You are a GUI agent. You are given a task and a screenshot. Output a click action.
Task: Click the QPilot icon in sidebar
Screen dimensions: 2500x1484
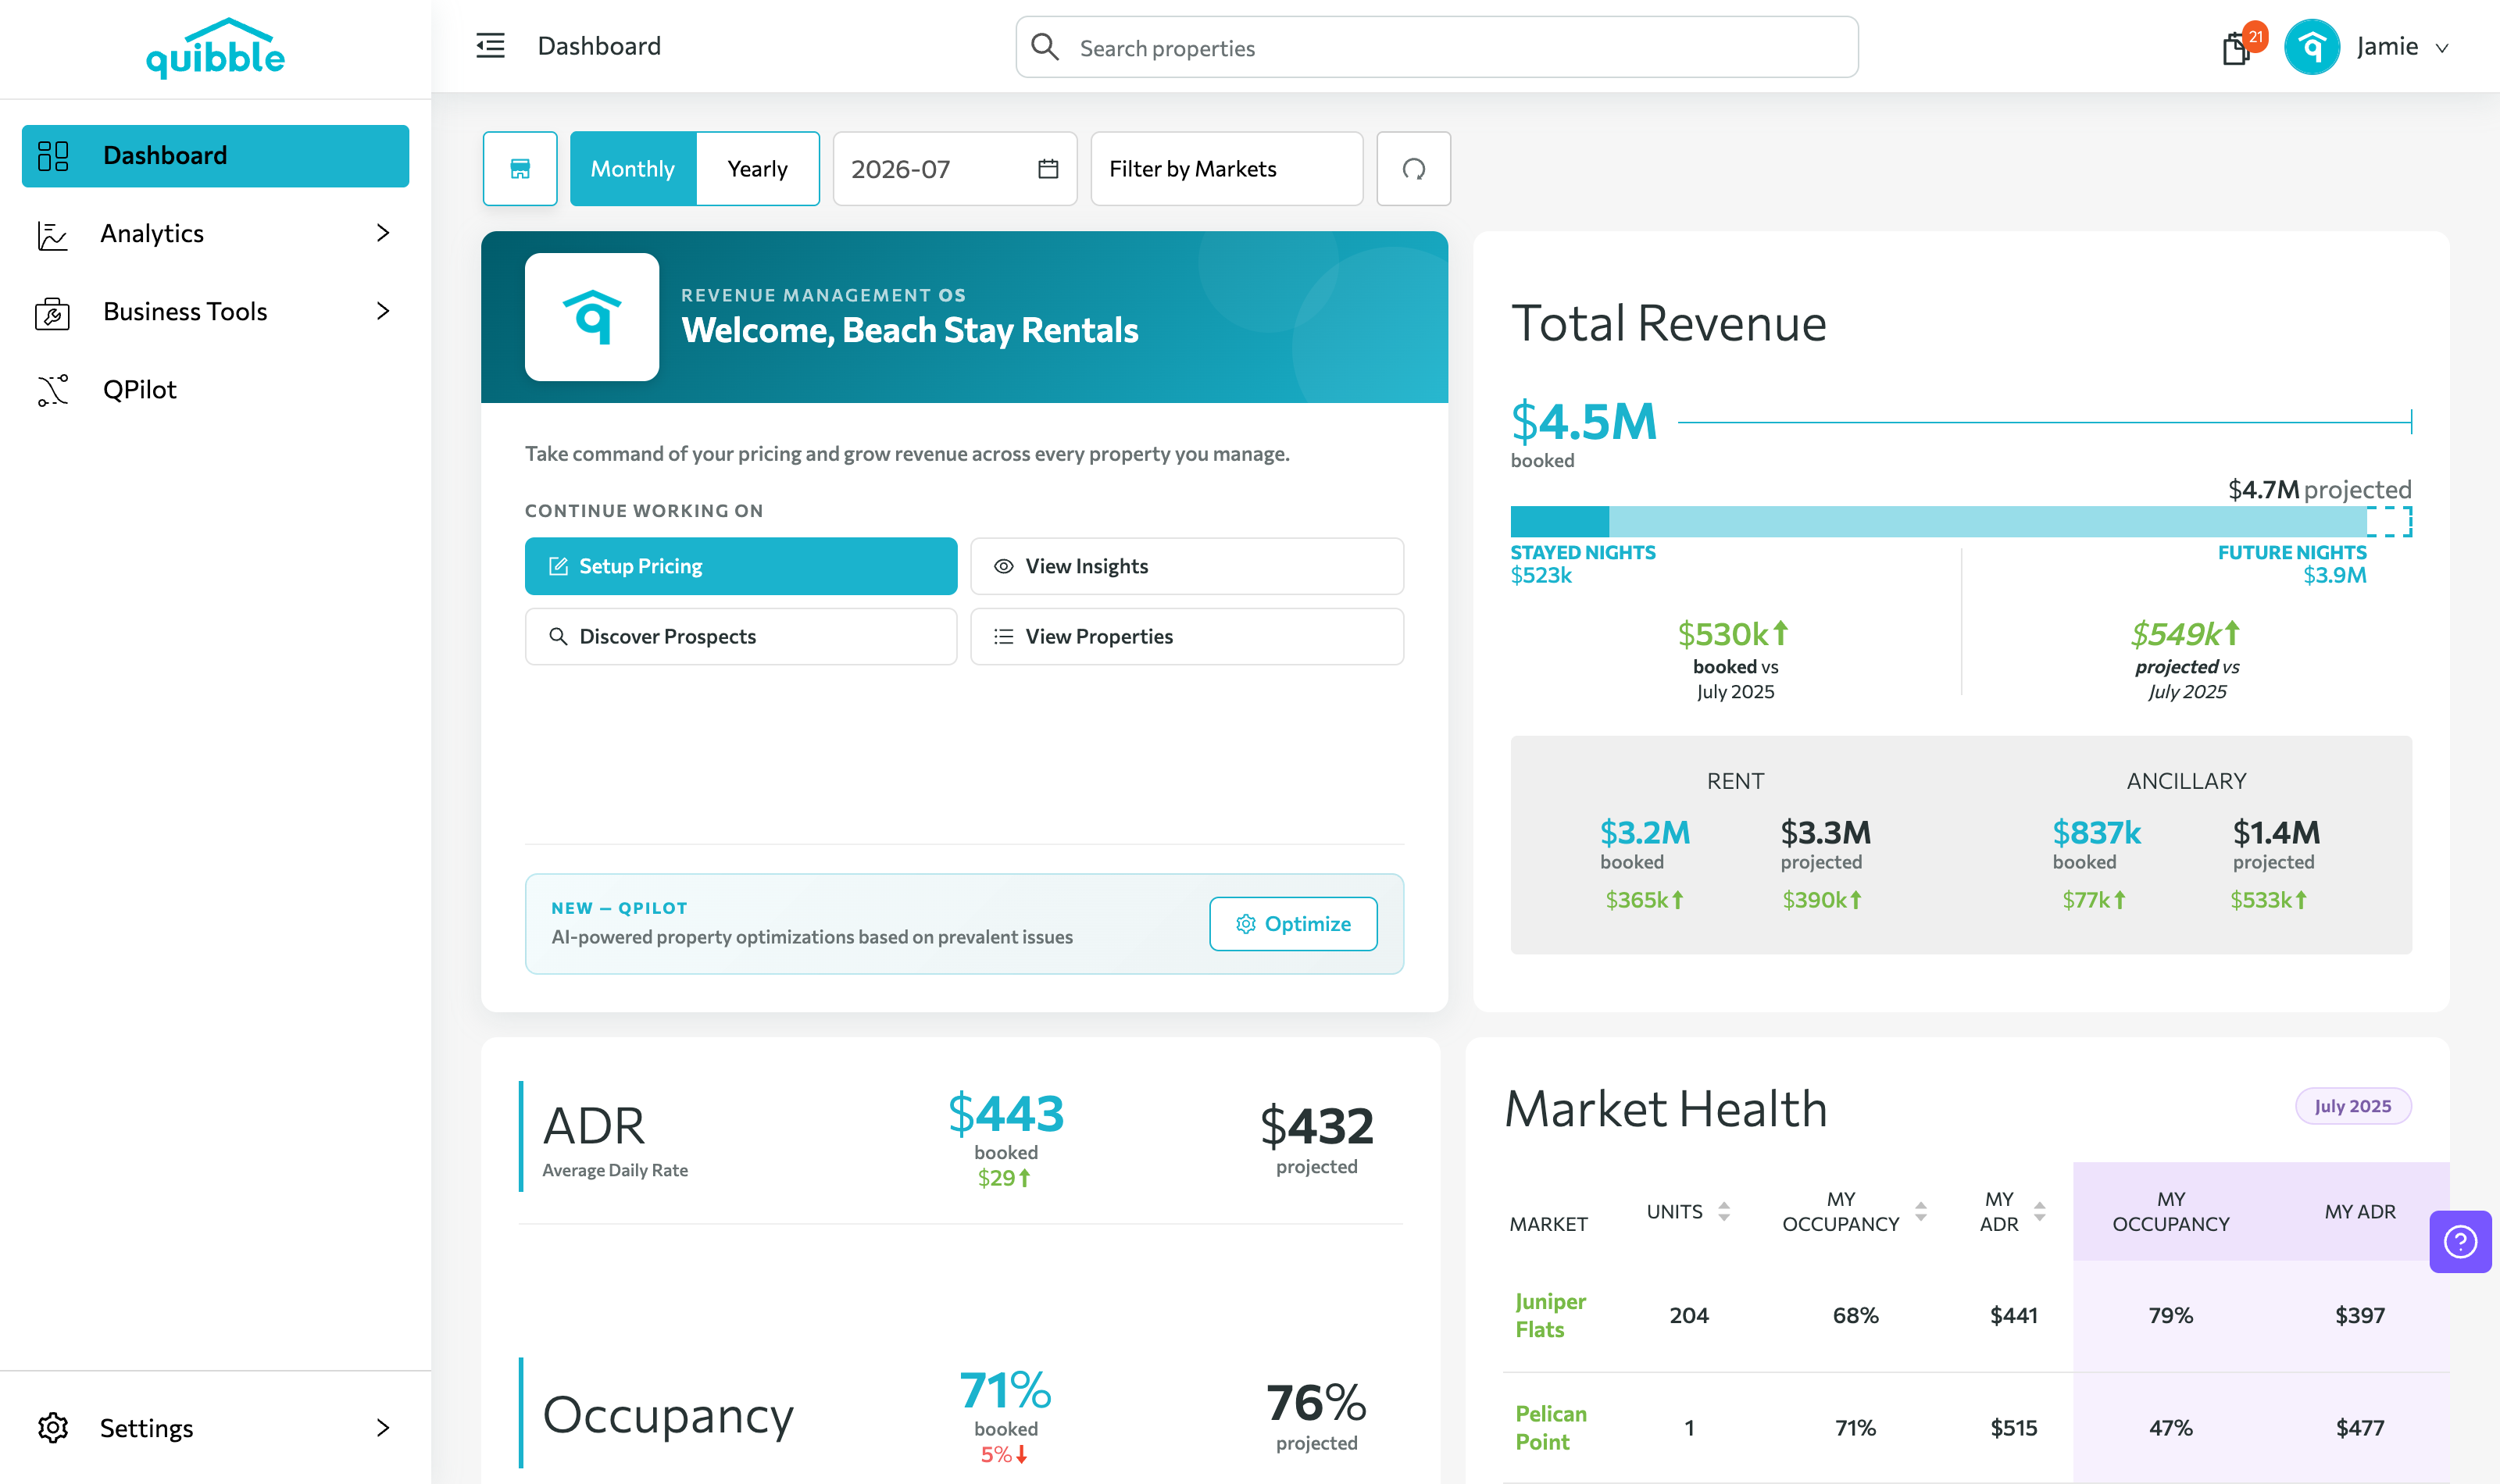click(x=53, y=390)
